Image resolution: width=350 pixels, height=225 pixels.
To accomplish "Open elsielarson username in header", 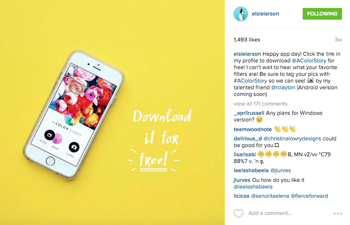I will (x=265, y=14).
